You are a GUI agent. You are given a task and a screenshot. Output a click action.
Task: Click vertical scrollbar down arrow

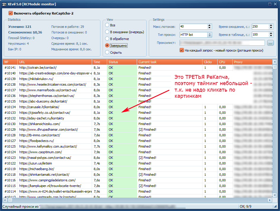pos(275,195)
